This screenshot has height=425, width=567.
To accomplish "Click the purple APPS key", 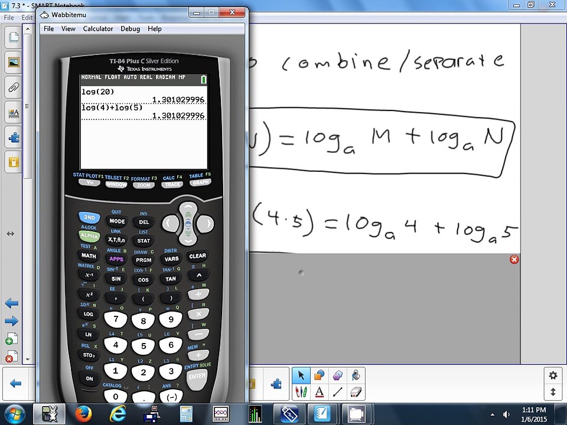I will coord(116,259).
